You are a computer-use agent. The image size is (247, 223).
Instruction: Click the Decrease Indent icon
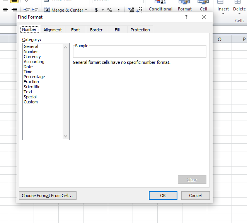[27, 10]
